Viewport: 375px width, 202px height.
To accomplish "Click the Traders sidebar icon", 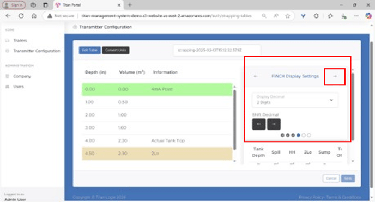I will [x=8, y=40].
